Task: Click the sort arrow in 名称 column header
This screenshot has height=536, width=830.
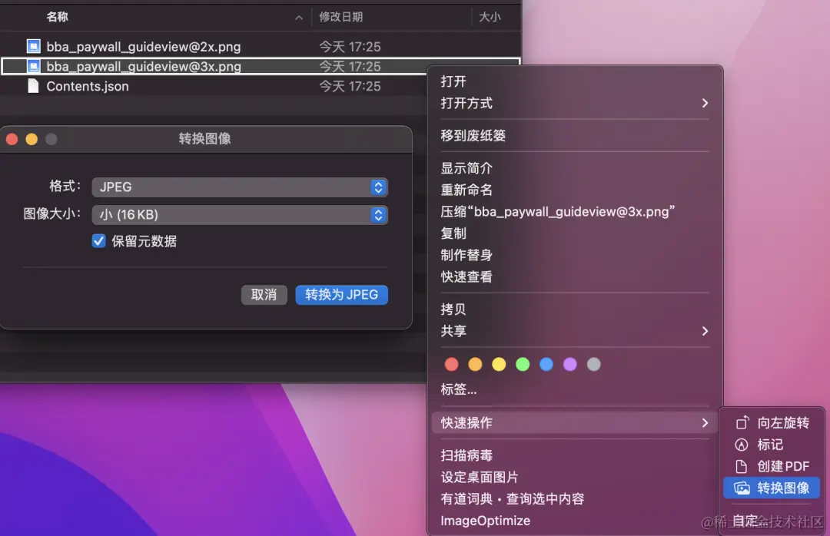Action: pos(299,18)
